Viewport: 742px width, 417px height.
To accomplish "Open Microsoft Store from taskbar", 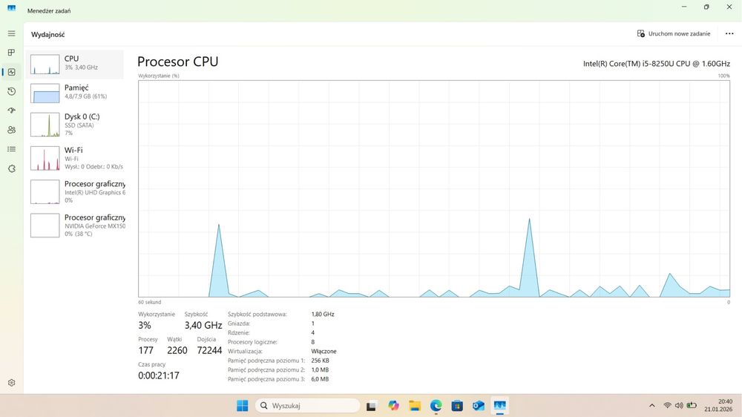I will [457, 406].
